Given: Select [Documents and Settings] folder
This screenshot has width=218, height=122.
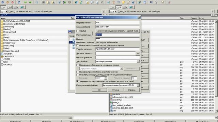Looking at the screenshot, I should [x=14, y=24].
